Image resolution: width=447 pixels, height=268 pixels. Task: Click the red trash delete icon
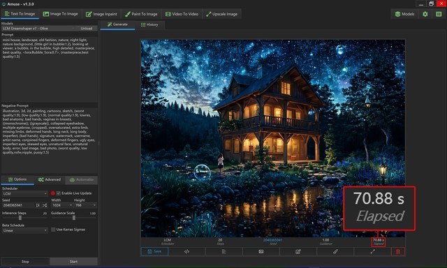pos(398,251)
